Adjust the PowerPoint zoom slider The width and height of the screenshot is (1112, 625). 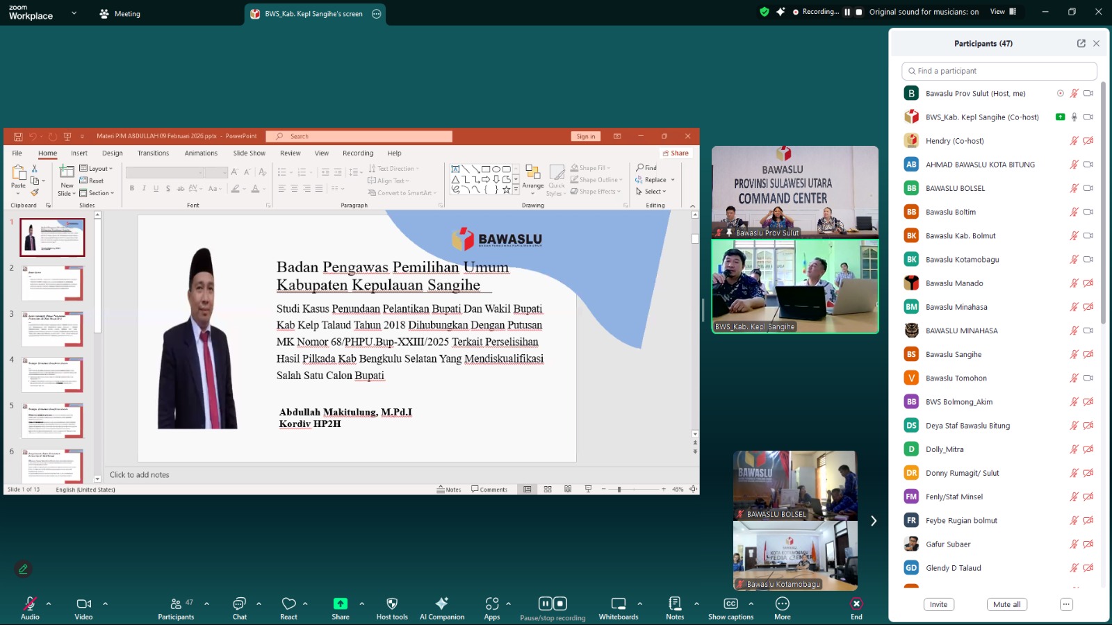(619, 490)
